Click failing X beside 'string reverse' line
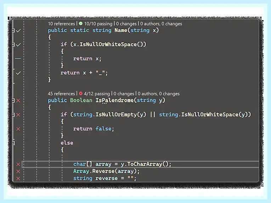This screenshot has width=271, height=203. [x=18, y=179]
